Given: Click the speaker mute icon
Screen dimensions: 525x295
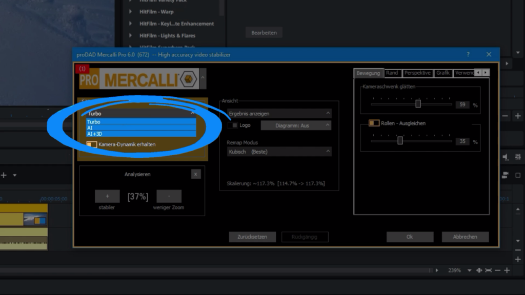Looking at the screenshot, I should click(505, 157).
